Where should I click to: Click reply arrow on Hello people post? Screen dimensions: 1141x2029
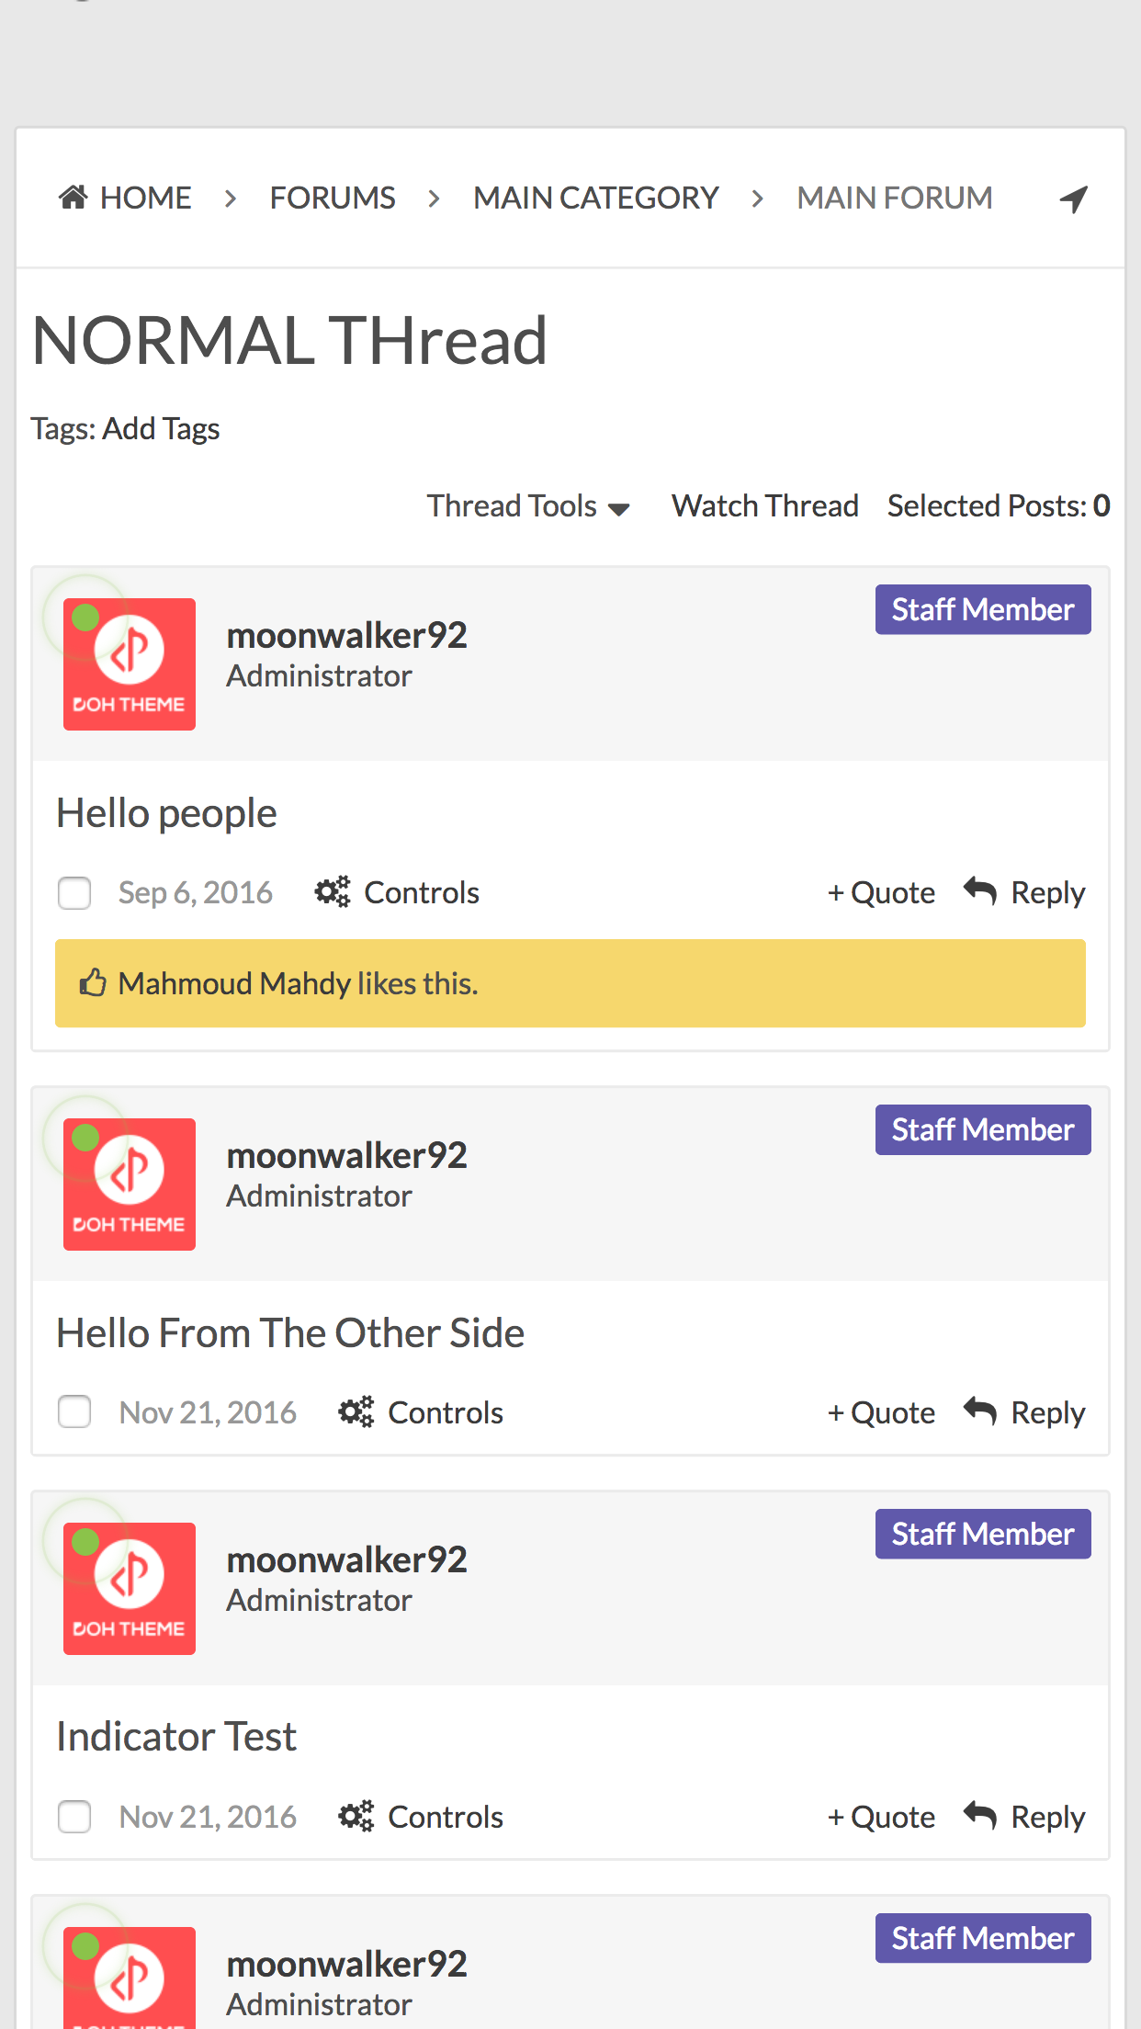tap(980, 891)
